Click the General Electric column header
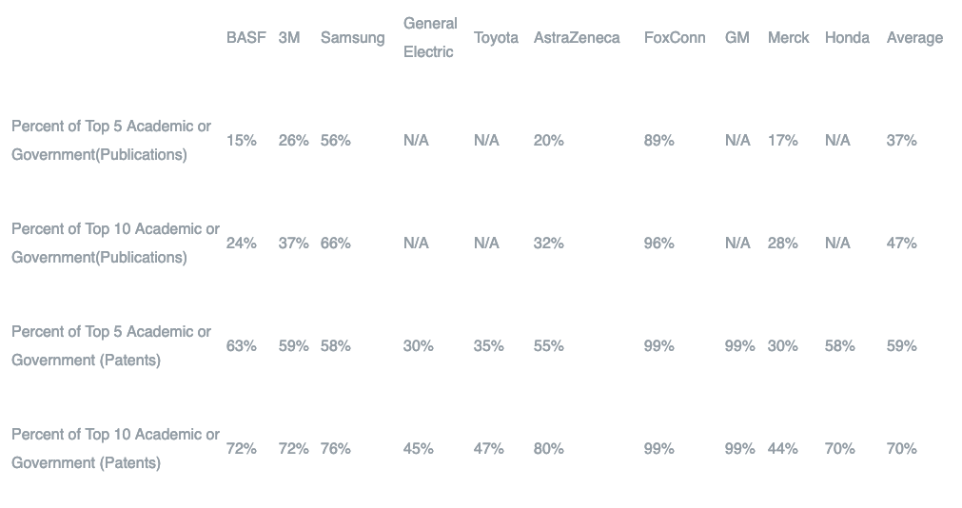The image size is (962, 508). point(430,37)
